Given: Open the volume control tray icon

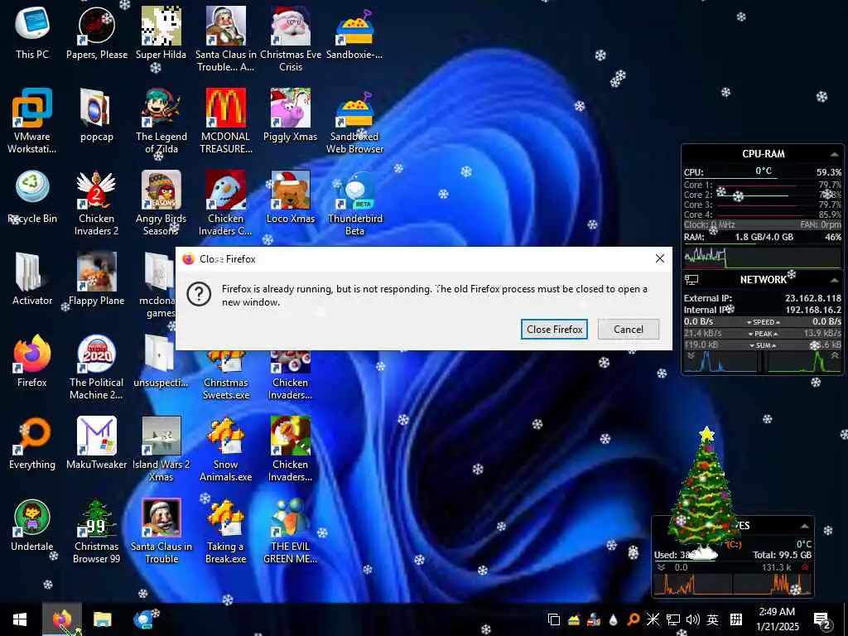Looking at the screenshot, I should 693,619.
